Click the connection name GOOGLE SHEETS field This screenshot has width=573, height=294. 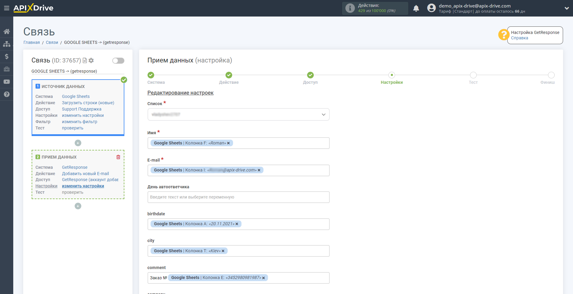pos(78,71)
